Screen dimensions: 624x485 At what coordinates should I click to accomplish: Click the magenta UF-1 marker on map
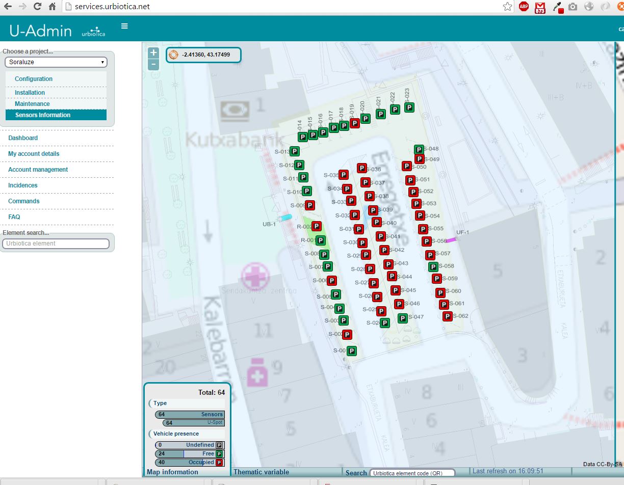point(451,240)
